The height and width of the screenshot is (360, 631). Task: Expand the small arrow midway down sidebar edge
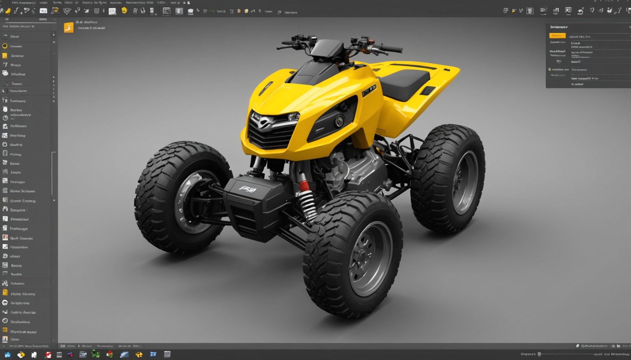coord(54,200)
